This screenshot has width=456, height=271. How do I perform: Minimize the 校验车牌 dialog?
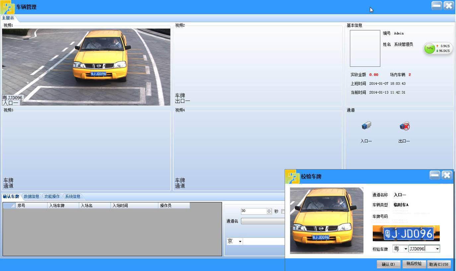[x=435, y=175]
